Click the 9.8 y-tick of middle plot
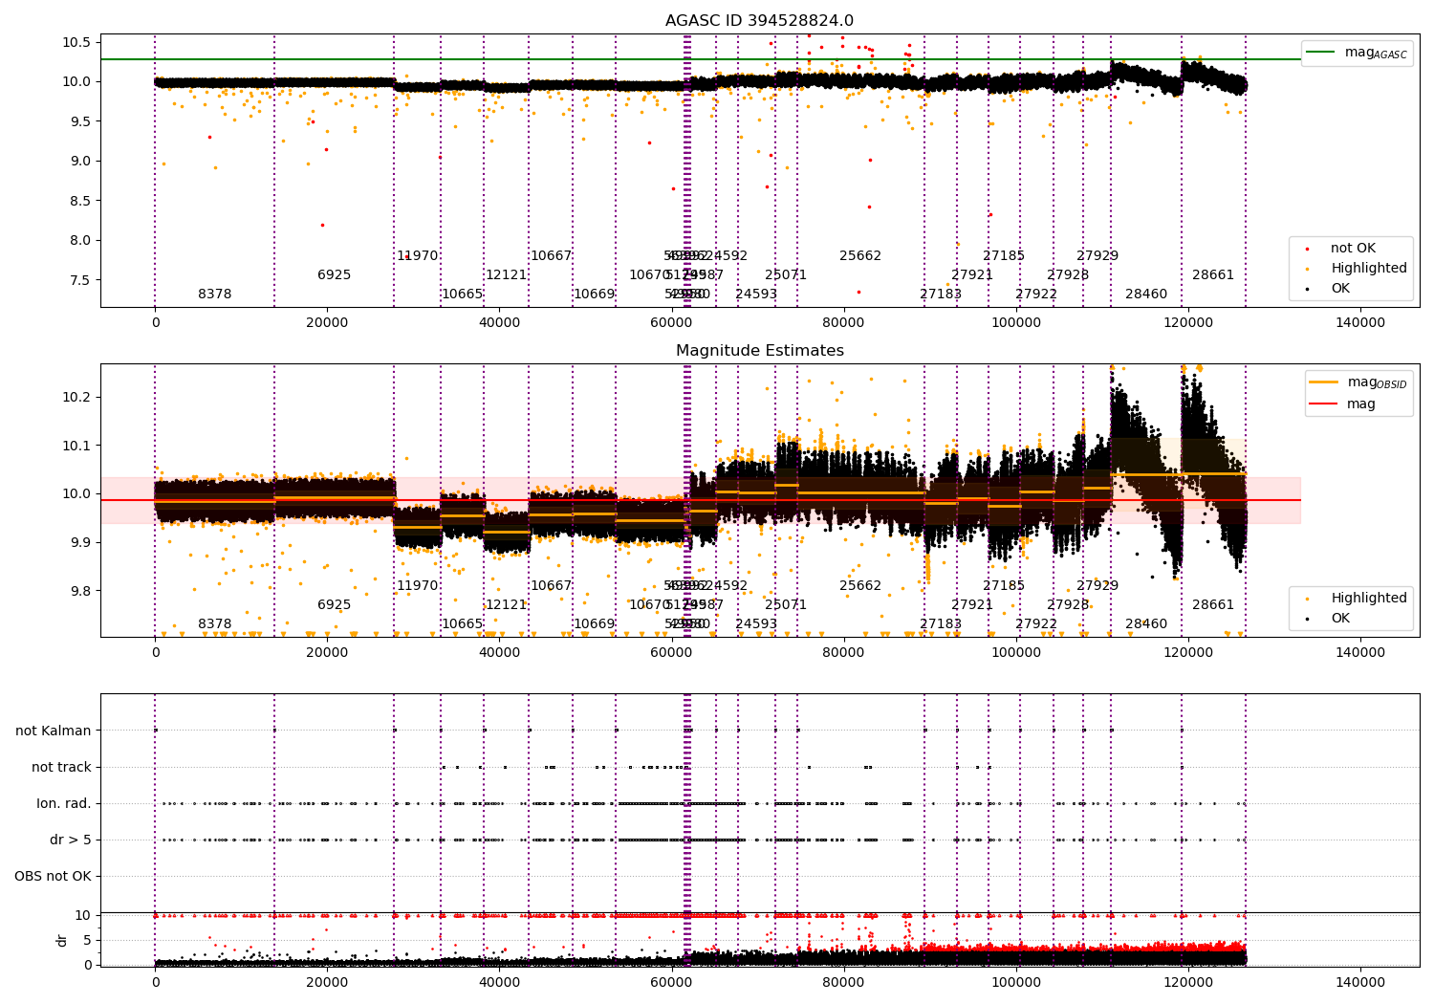Viewport: 1434px width, 1004px height. (80, 591)
